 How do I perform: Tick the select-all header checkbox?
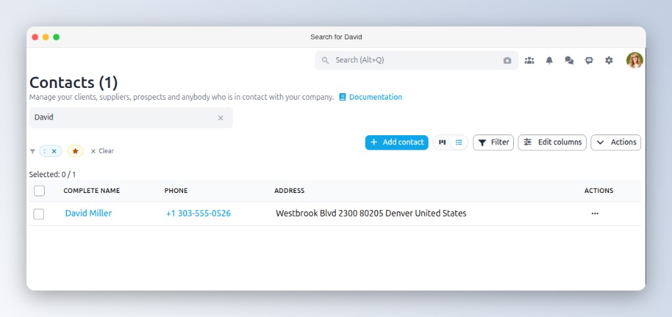pyautogui.click(x=39, y=190)
